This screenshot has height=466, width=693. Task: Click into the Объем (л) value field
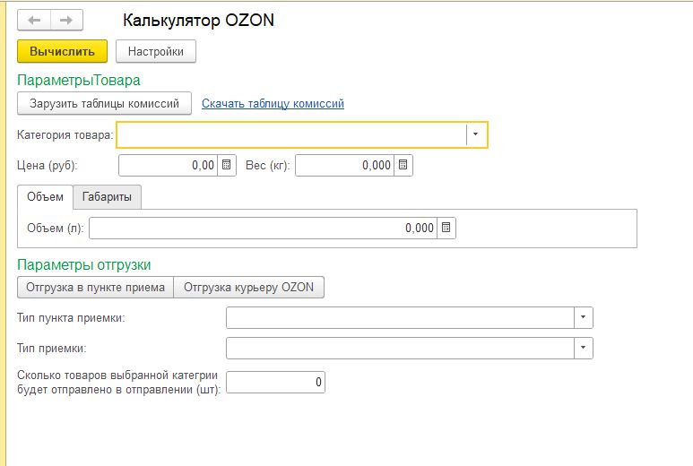pyautogui.click(x=264, y=228)
